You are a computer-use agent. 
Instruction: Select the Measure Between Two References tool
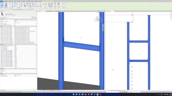pos(45,6)
